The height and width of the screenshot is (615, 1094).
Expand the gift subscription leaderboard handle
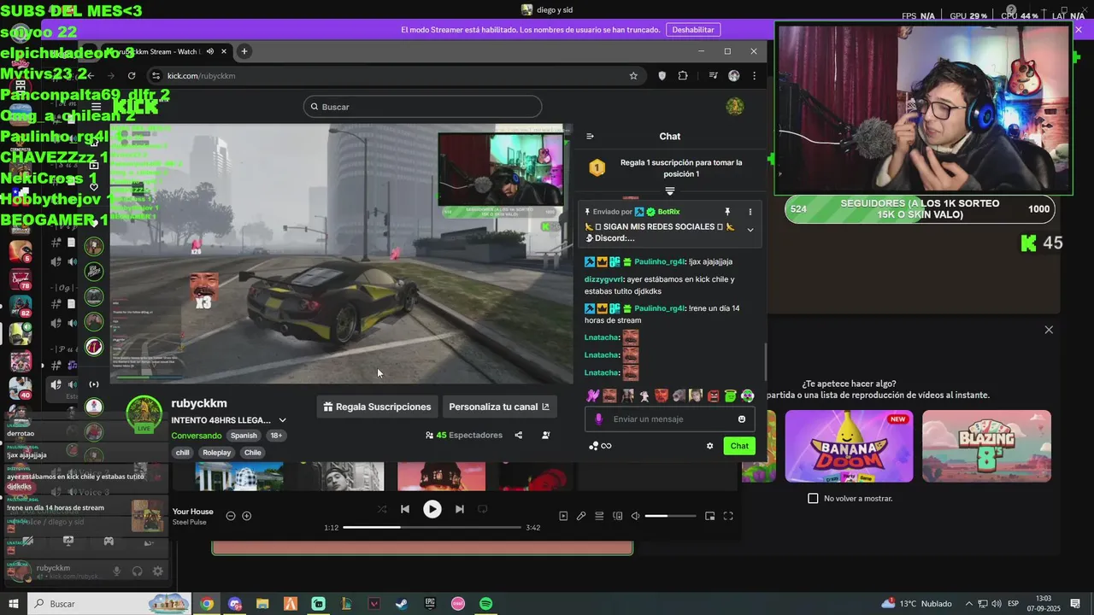click(670, 191)
